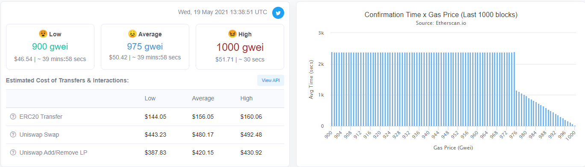Screen dimensions: 585x167
Task: Open help icon beside Uniswap Swap
Action: click(x=13, y=135)
